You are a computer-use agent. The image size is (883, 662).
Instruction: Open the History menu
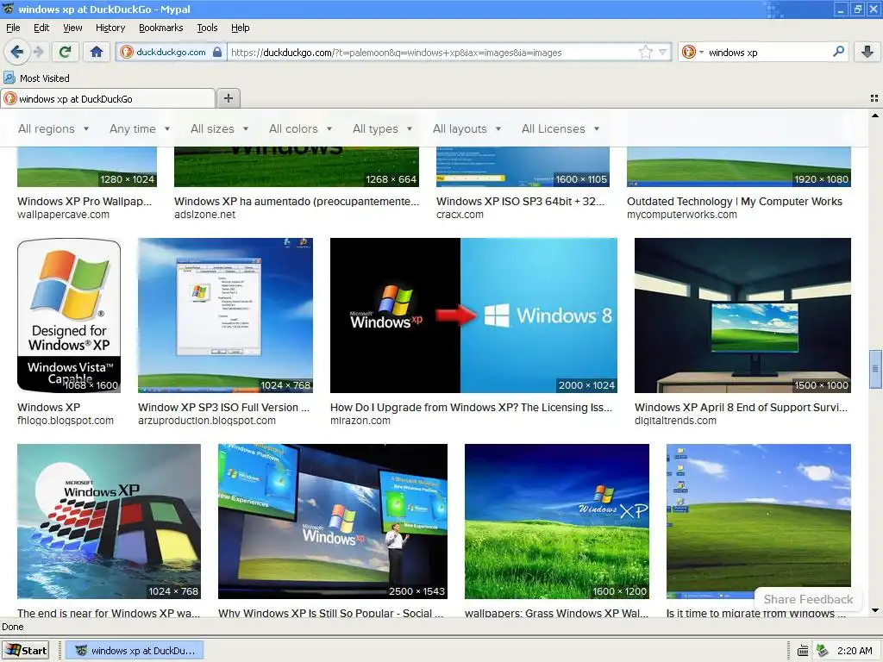pos(110,28)
